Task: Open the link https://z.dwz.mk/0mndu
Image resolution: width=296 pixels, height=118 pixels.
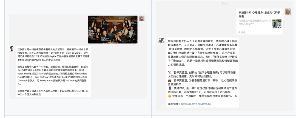Action: pos(196,104)
